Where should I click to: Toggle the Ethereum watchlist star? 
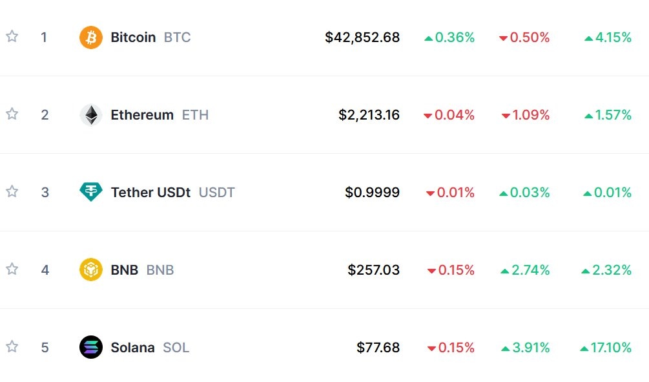click(12, 114)
